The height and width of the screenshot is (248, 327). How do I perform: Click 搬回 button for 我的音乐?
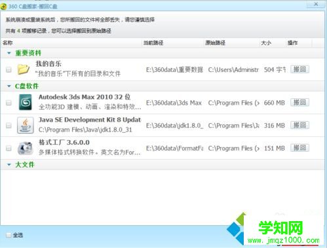299,69
